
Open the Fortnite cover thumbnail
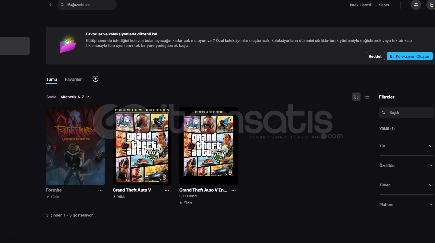click(x=75, y=146)
